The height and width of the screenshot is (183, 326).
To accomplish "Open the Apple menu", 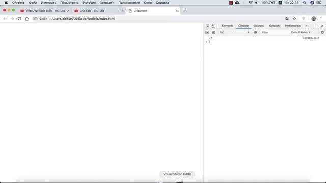I will click(6, 3).
